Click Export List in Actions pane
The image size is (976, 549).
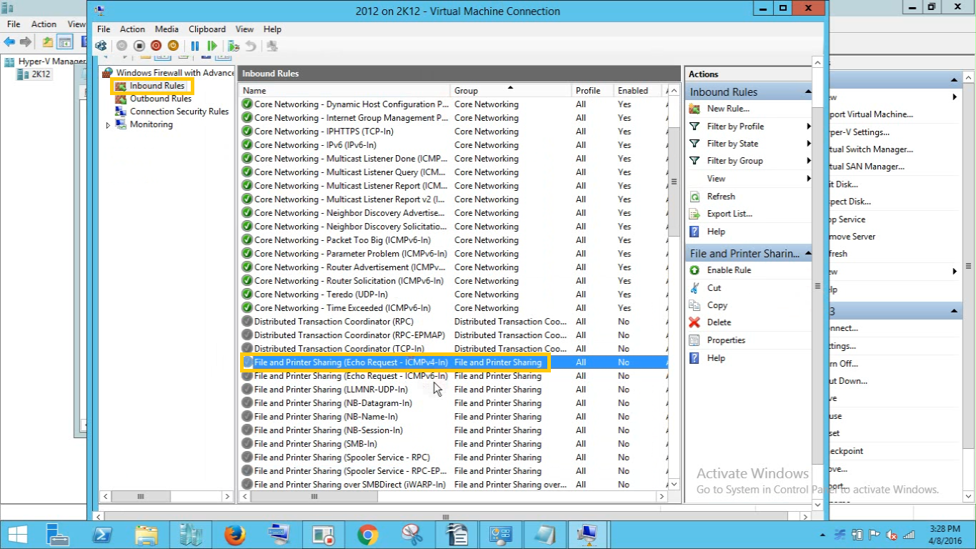[x=729, y=214]
